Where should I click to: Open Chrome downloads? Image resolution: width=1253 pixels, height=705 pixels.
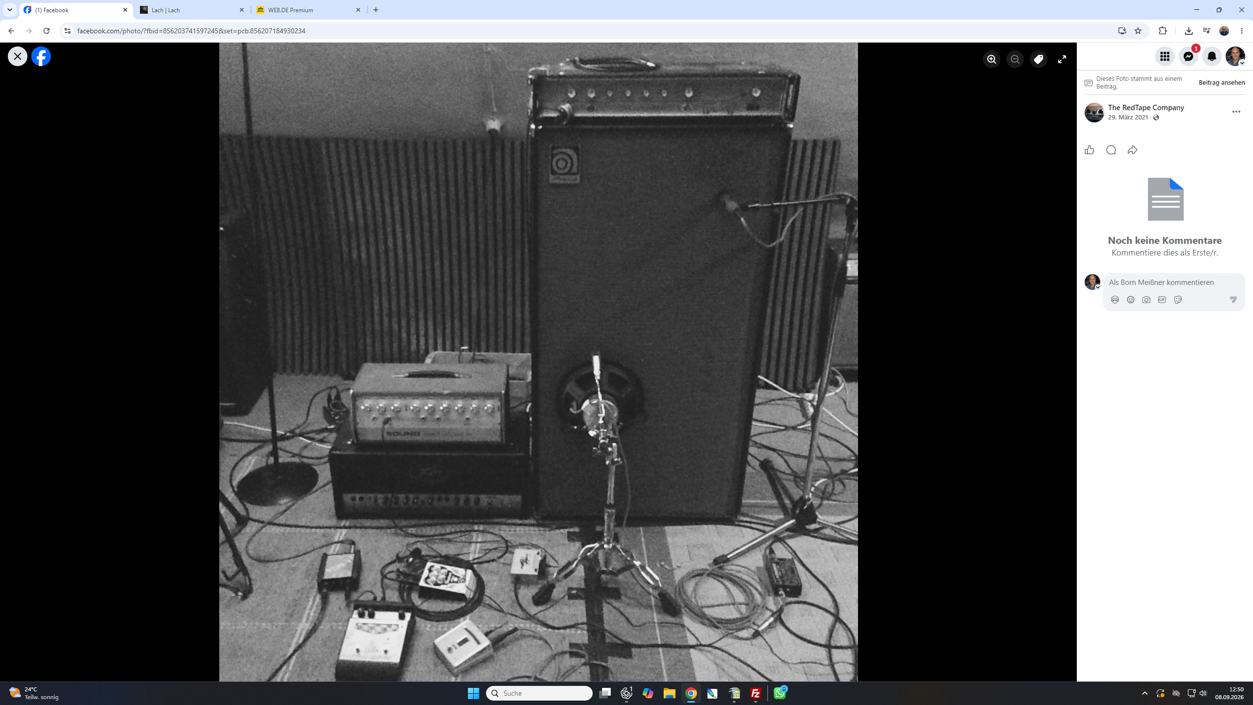pos(1189,31)
